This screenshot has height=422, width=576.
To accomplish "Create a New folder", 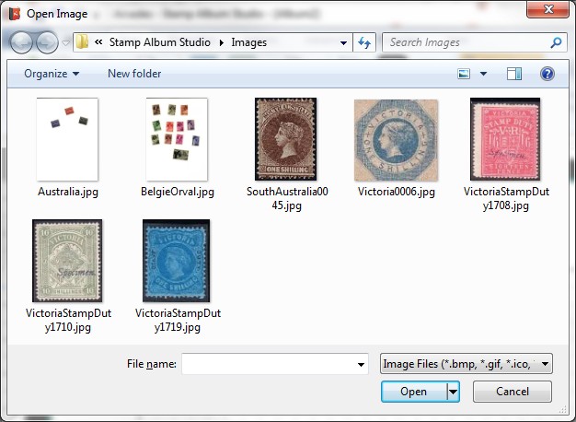I will 134,74.
